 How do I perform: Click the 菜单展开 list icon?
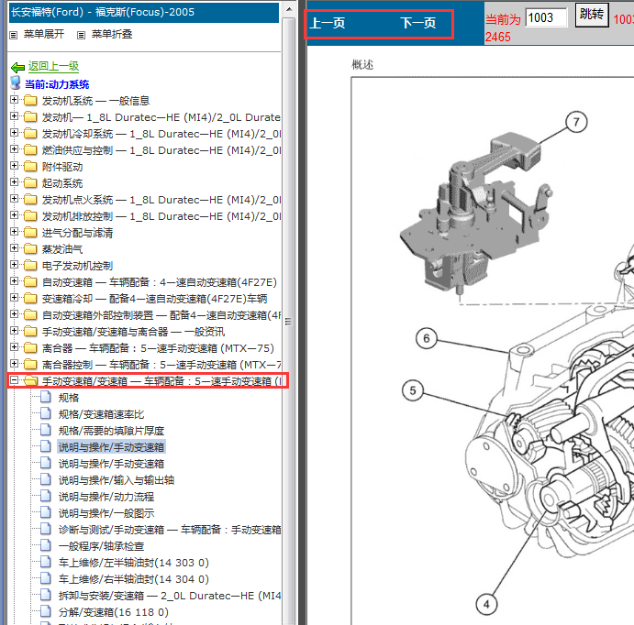click(14, 35)
